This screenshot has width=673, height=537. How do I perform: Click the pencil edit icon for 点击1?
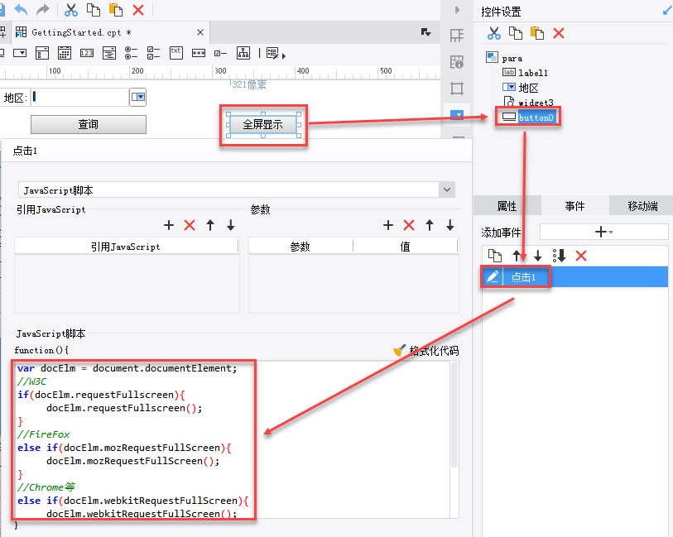492,276
